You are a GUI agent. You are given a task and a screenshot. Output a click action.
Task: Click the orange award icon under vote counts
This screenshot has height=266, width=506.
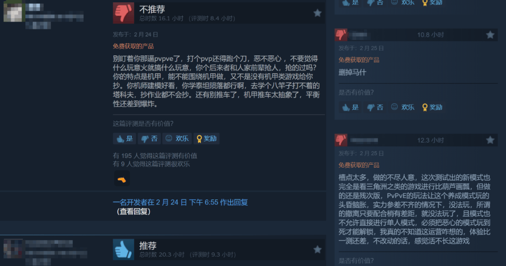pos(122,179)
